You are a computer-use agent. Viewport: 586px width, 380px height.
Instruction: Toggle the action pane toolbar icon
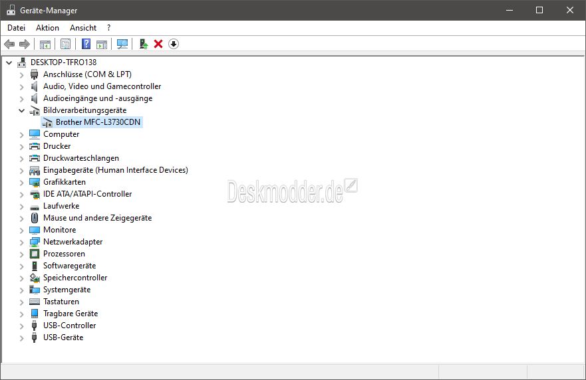click(102, 44)
